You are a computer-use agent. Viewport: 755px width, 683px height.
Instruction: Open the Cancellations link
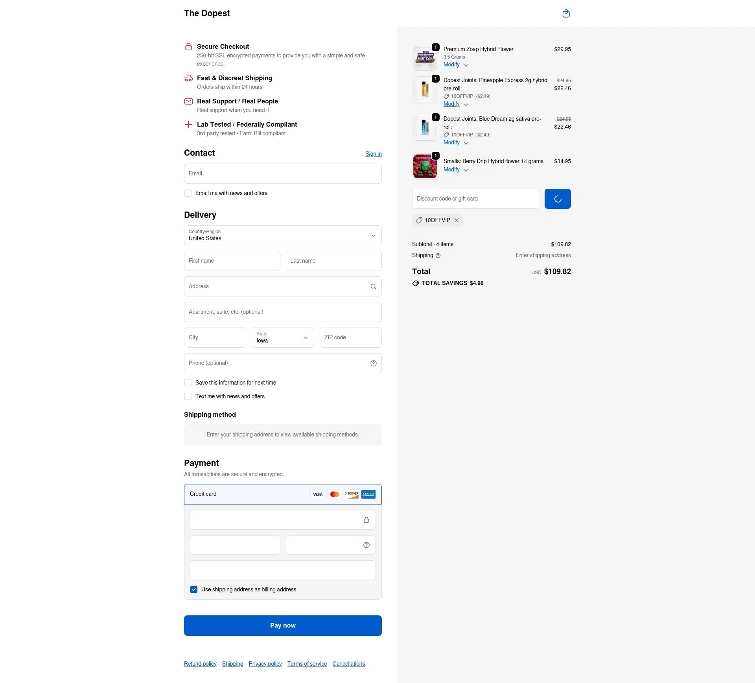348,664
